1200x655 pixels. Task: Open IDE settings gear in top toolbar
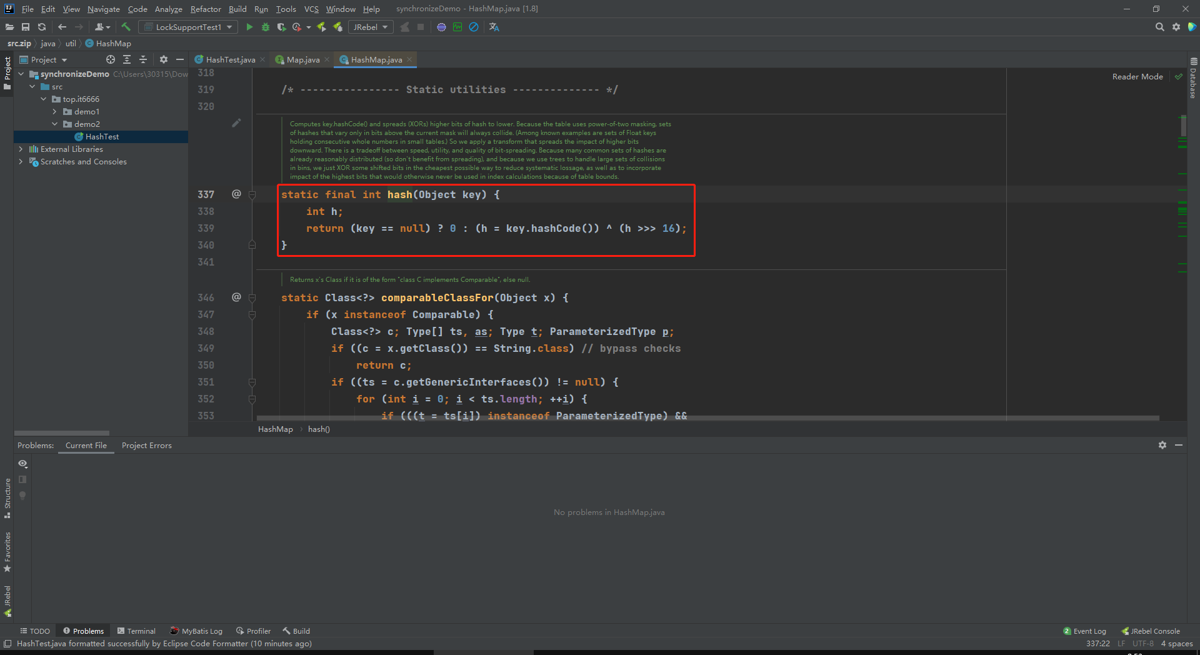coord(1176,27)
